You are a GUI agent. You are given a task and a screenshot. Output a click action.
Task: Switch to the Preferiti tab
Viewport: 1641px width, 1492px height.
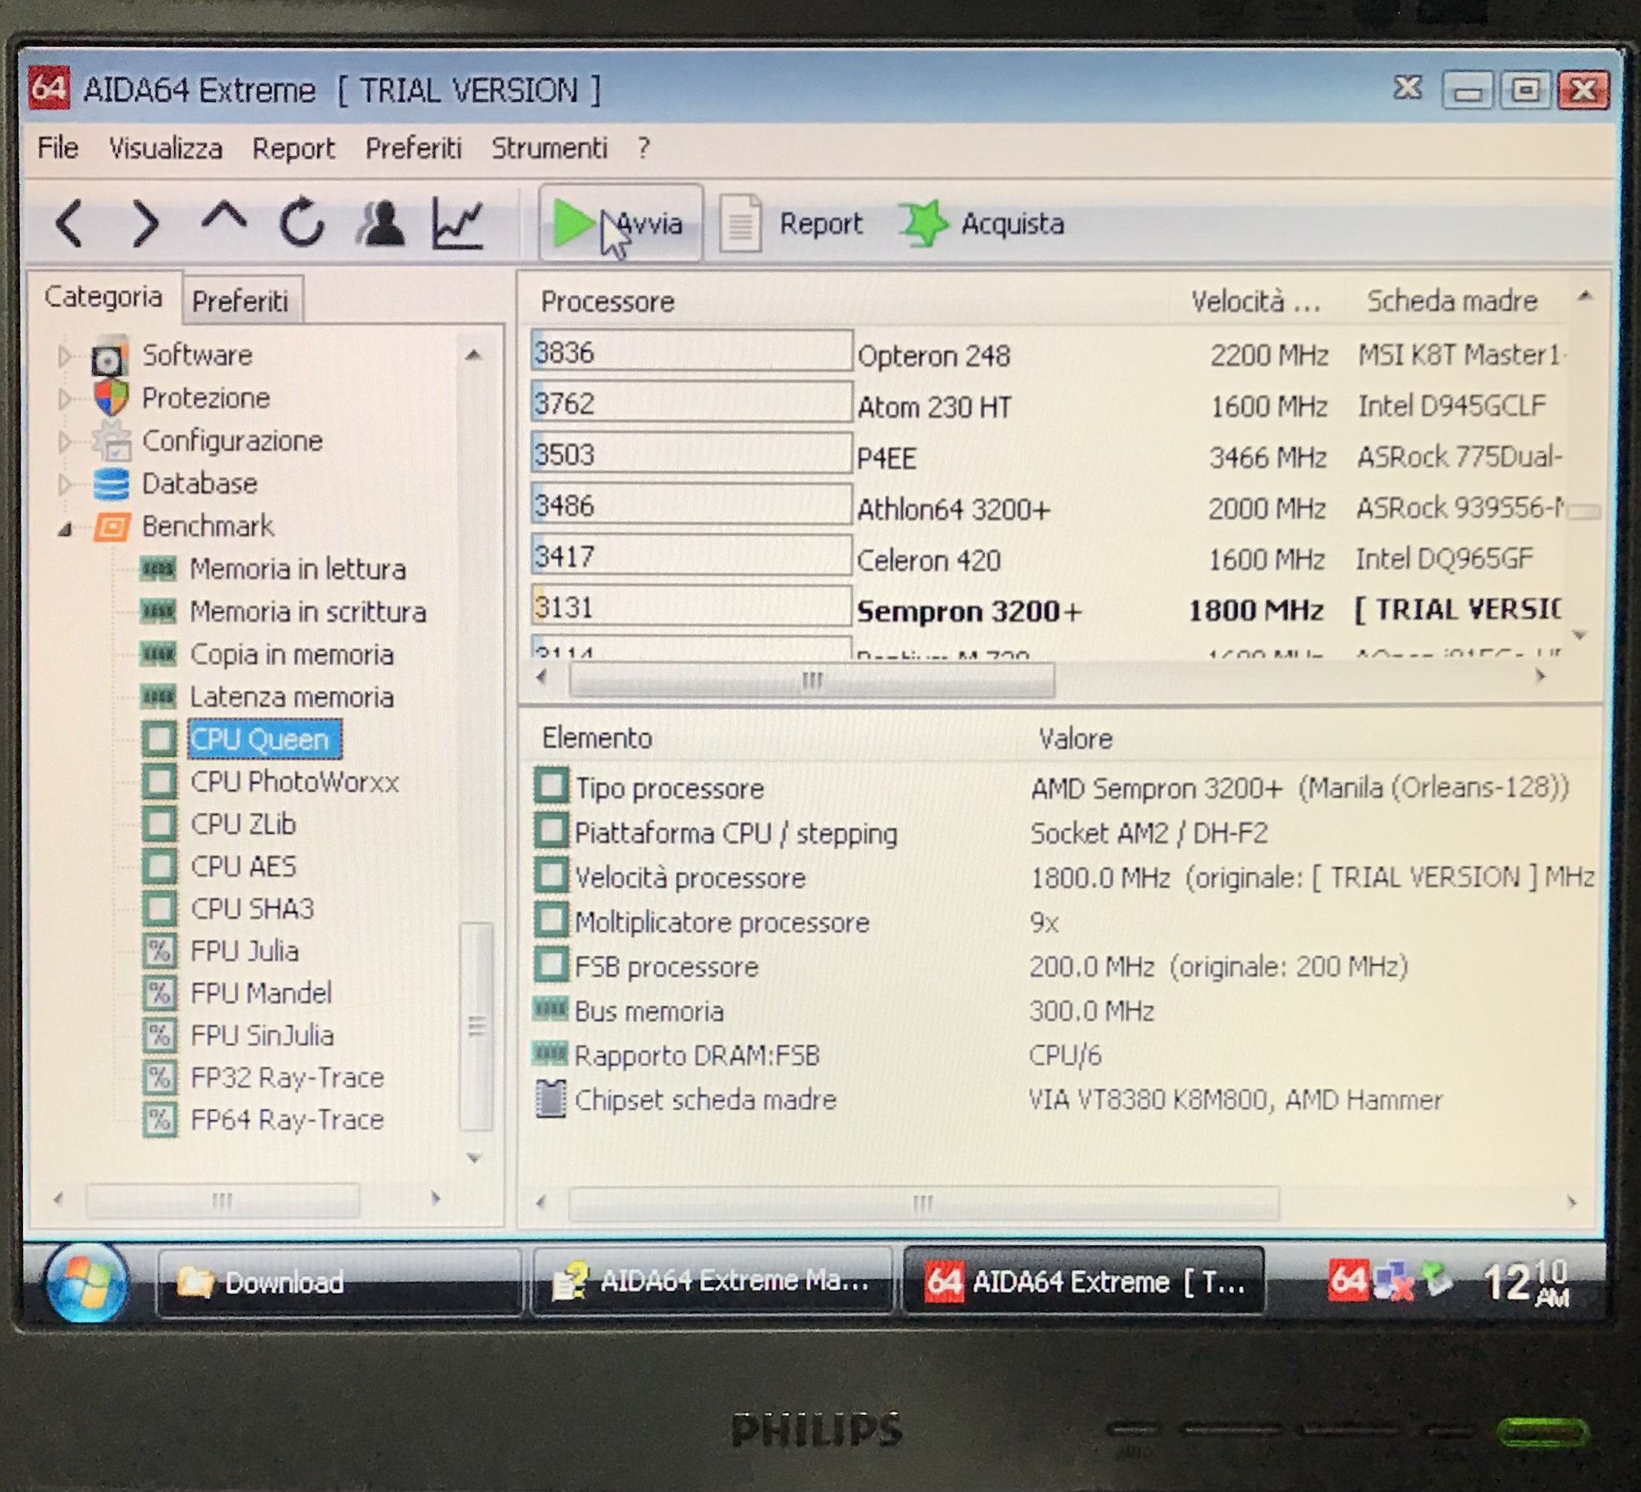click(x=240, y=302)
